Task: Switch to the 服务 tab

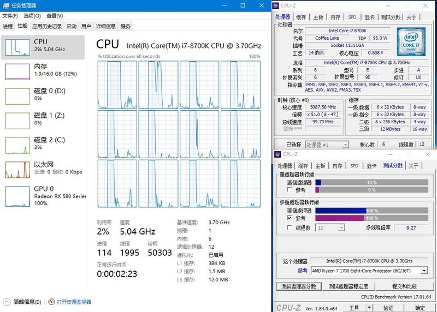Action: pos(126,26)
